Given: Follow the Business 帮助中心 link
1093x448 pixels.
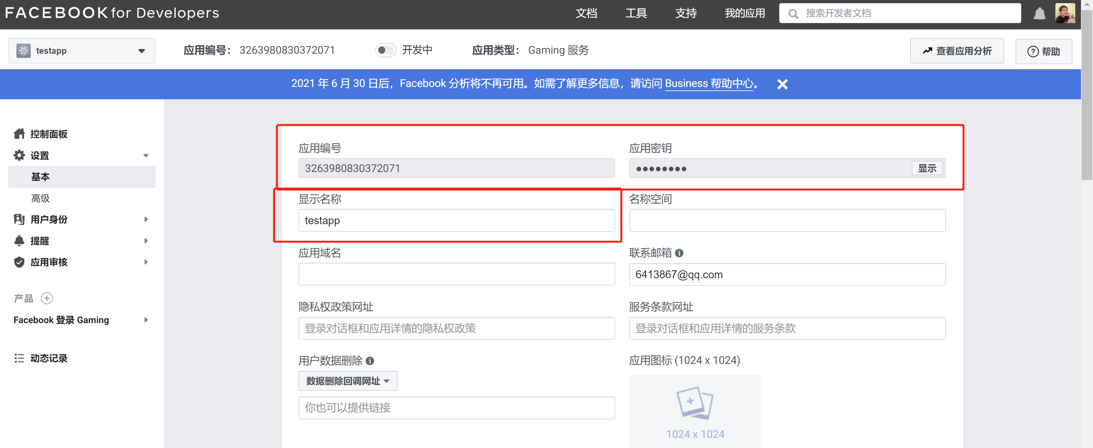Looking at the screenshot, I should [709, 83].
